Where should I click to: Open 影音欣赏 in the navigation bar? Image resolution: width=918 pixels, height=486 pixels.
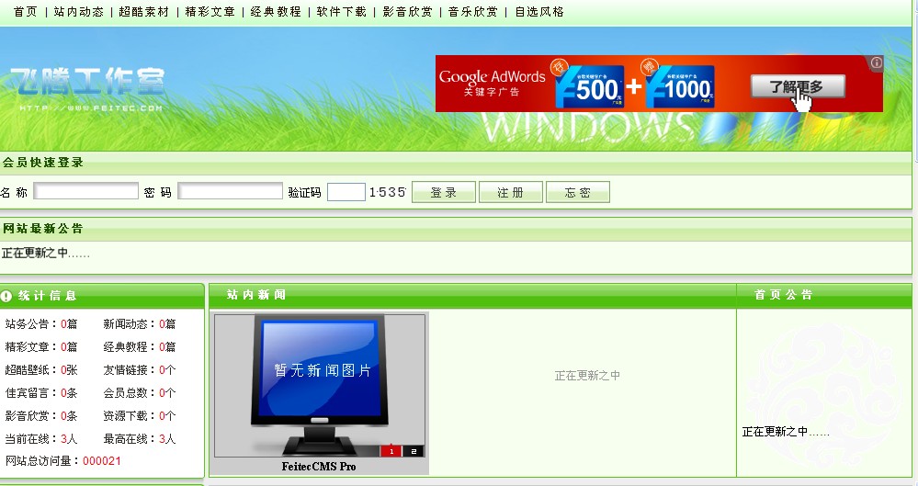point(407,12)
